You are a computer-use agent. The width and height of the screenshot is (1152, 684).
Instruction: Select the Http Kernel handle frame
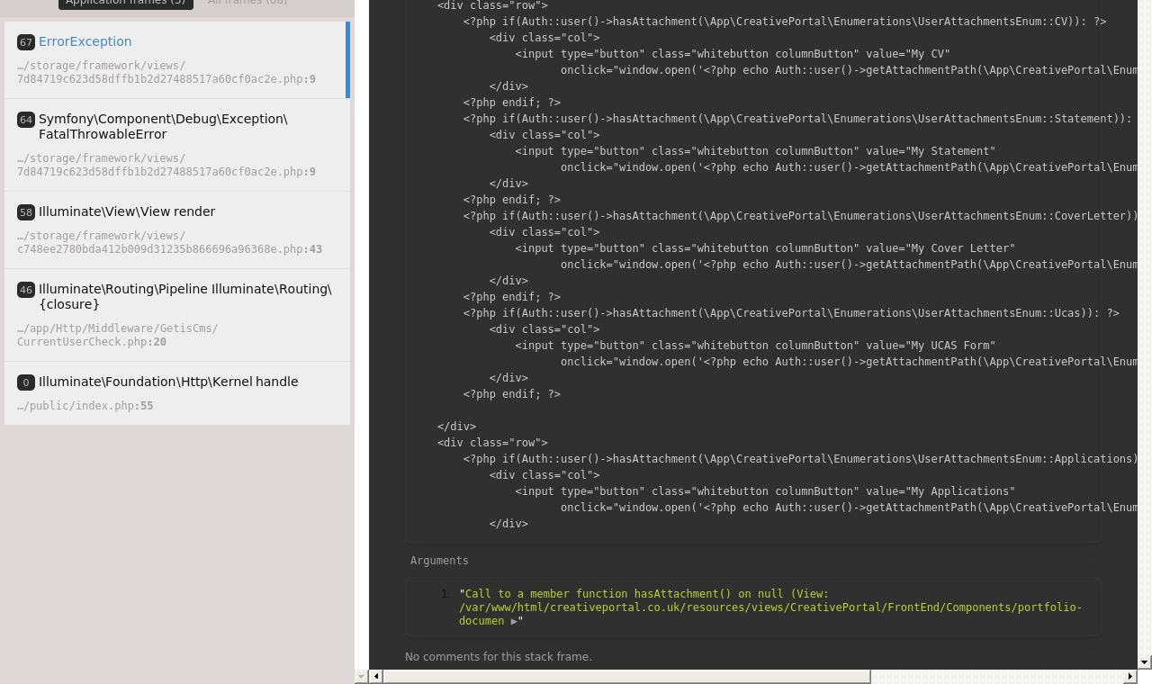point(168,382)
